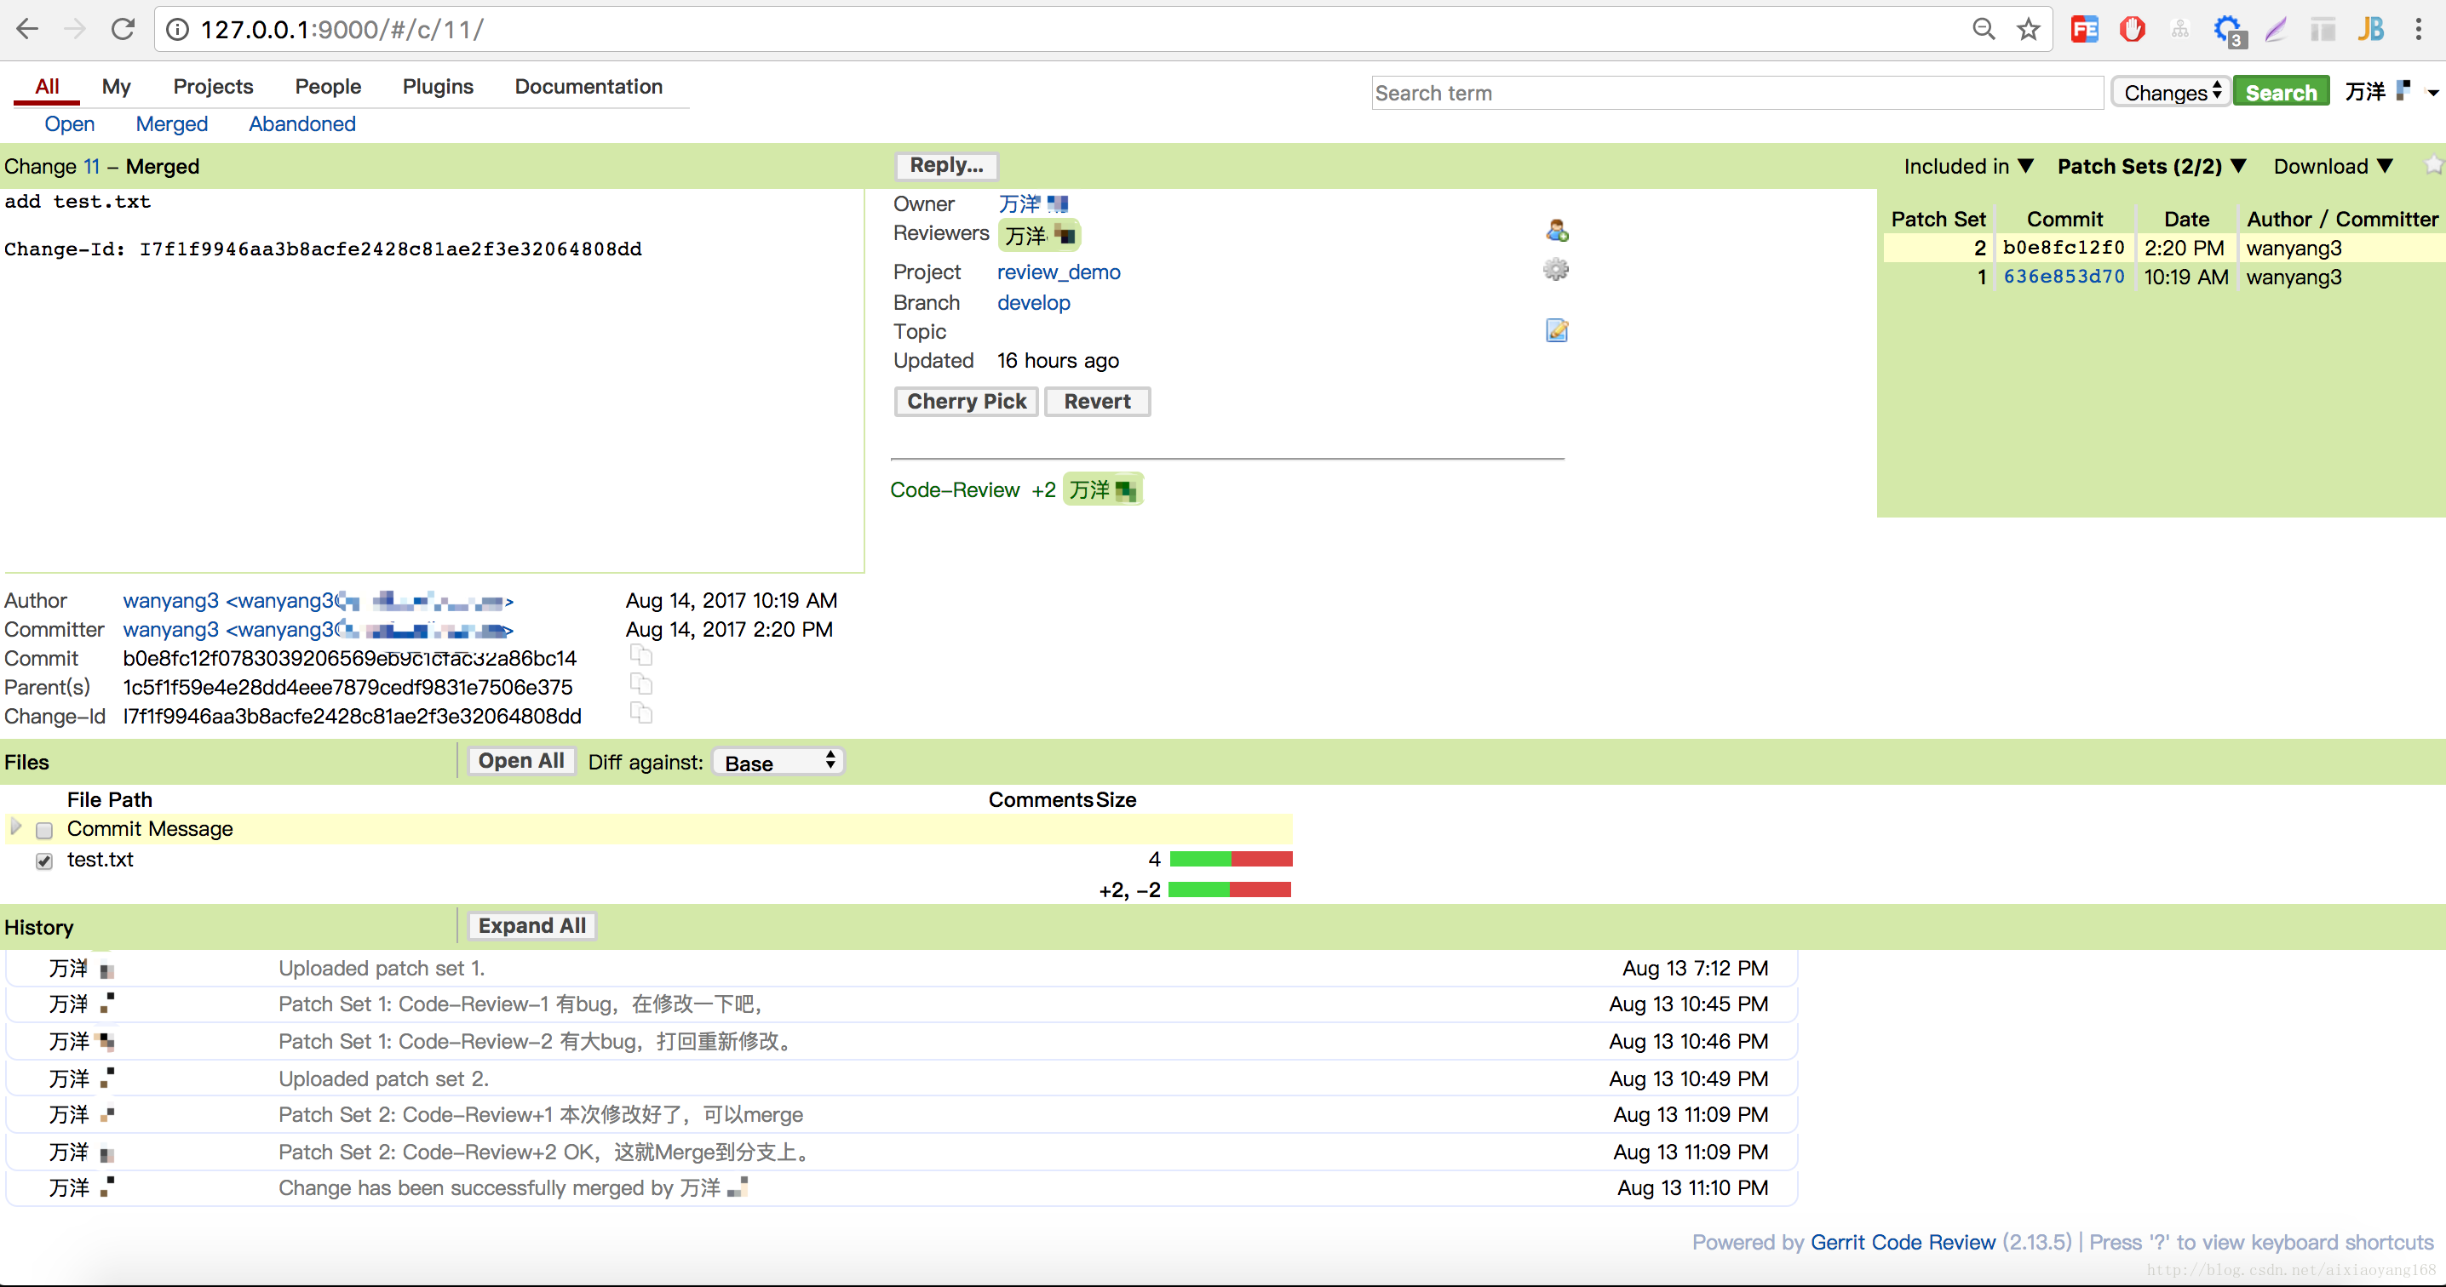Open the review_demo project link
This screenshot has height=1287, width=2446.
coord(1059,272)
